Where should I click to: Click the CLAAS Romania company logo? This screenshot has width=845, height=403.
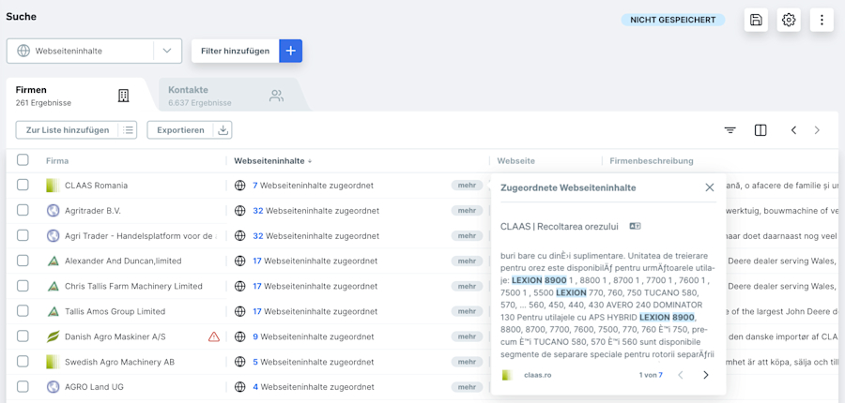pos(53,186)
